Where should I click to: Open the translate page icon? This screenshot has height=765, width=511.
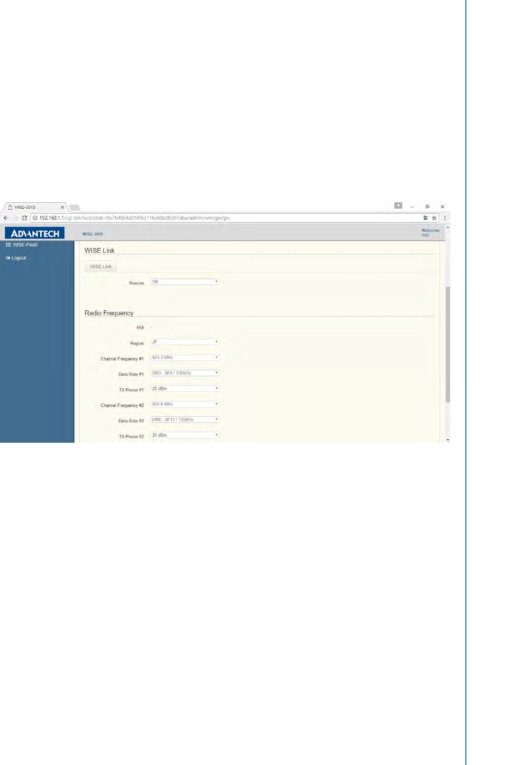click(426, 218)
